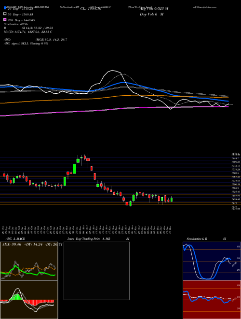Click the Intra Day Trading Price & MRSI title

click(99, 239)
